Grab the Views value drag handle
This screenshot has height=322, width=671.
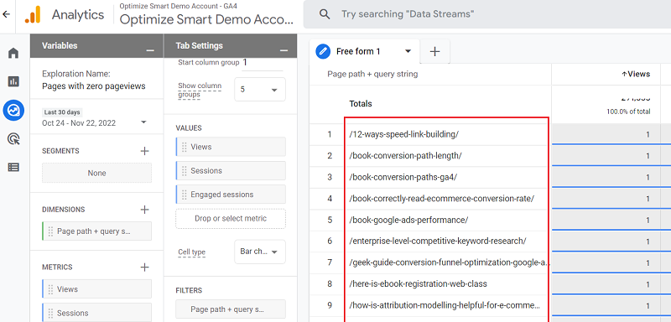pos(185,147)
